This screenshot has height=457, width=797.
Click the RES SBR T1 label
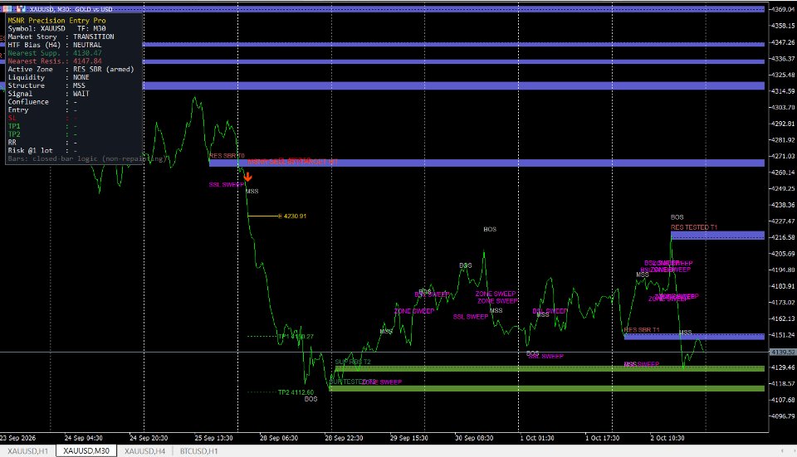point(642,329)
